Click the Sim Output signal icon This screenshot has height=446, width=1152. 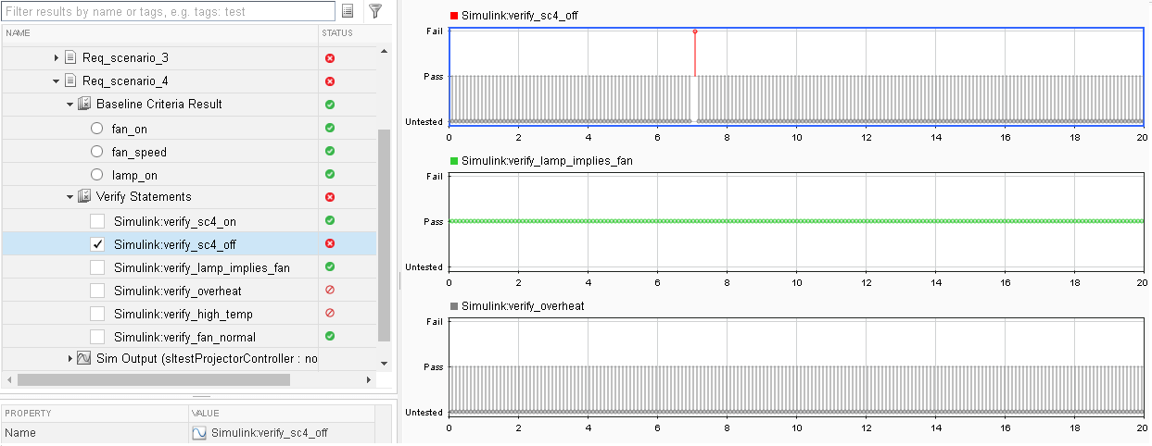[84, 359]
